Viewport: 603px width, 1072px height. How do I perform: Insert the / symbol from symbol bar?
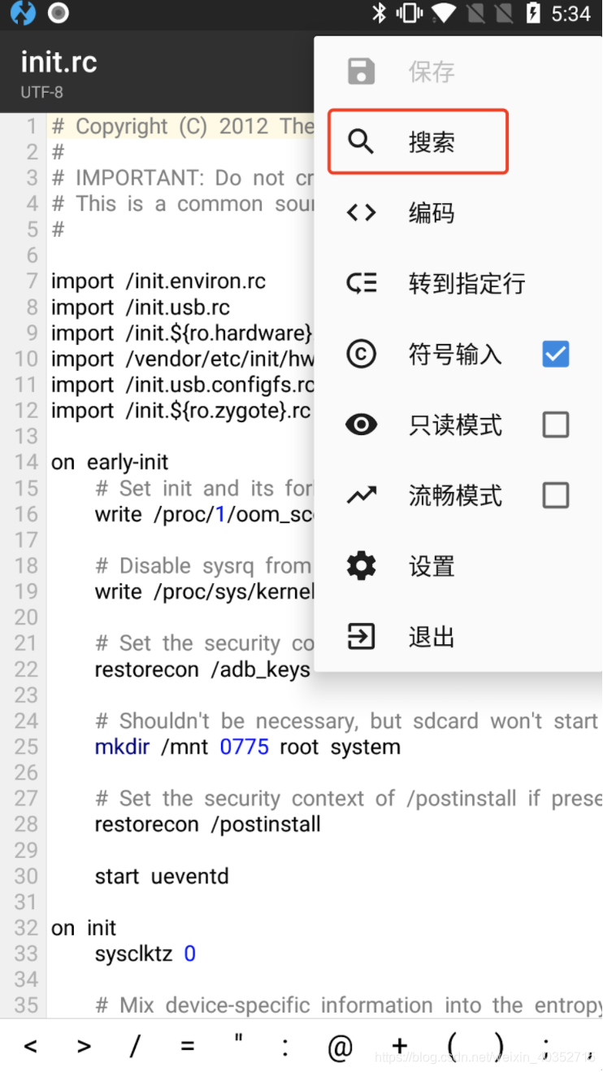point(135,1046)
